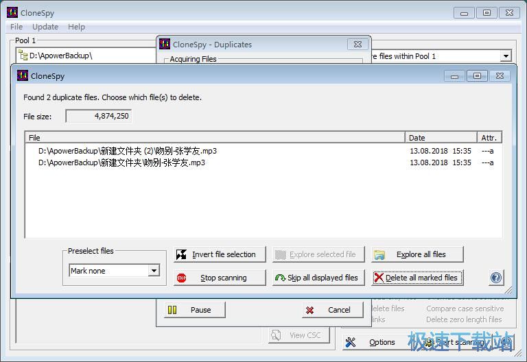Click the File size field showing 4,874,250

pos(99,116)
